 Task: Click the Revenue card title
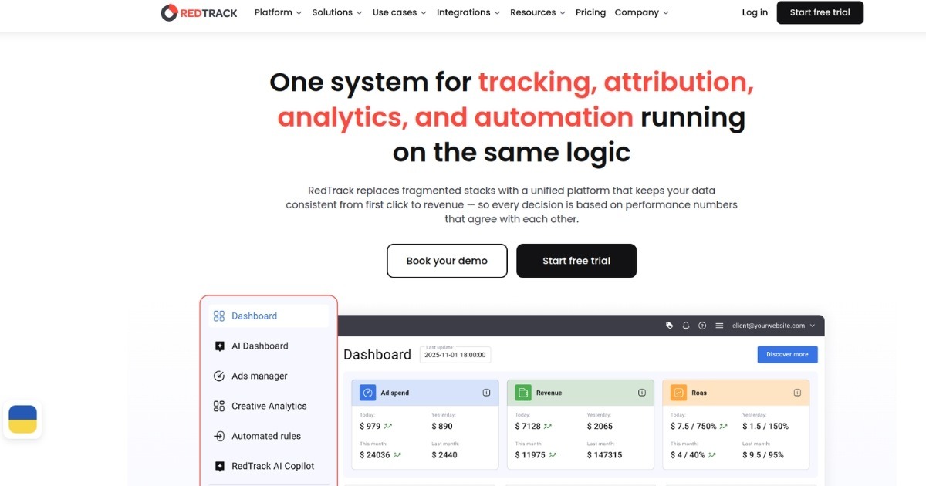pos(549,393)
